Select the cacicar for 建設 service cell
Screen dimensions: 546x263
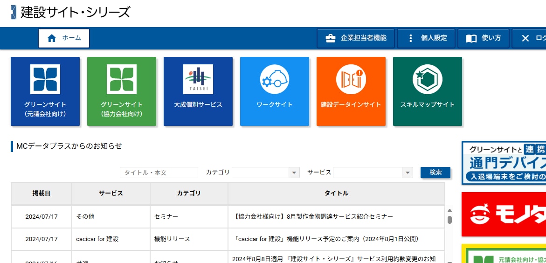tap(111, 239)
